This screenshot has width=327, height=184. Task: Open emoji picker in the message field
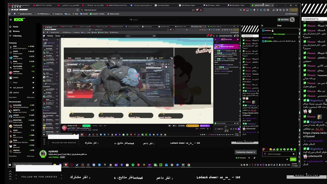[294, 154]
